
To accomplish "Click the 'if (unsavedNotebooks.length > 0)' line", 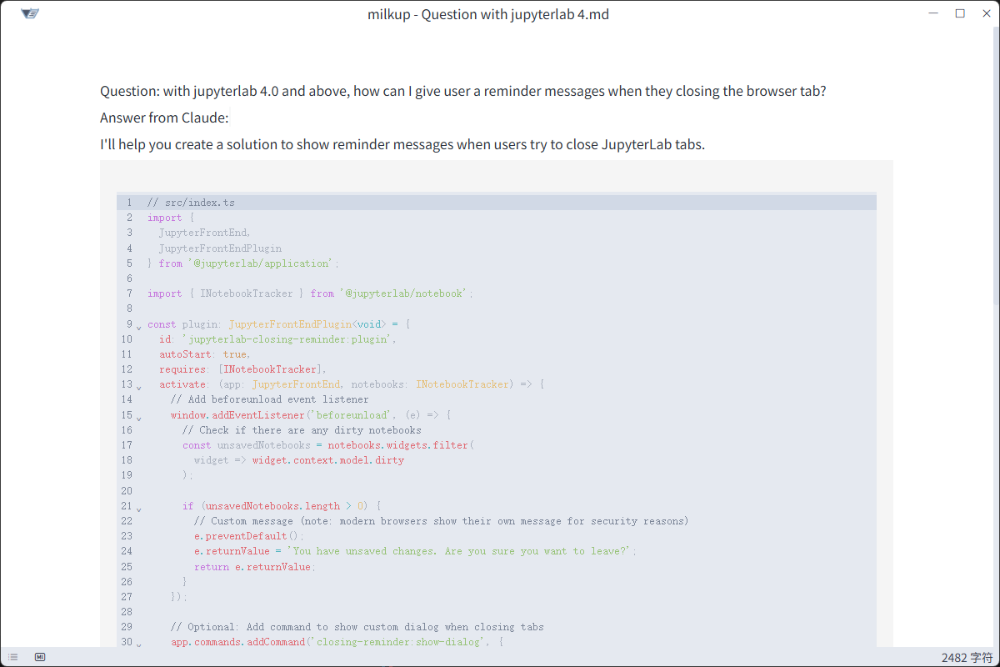I will coord(282,505).
